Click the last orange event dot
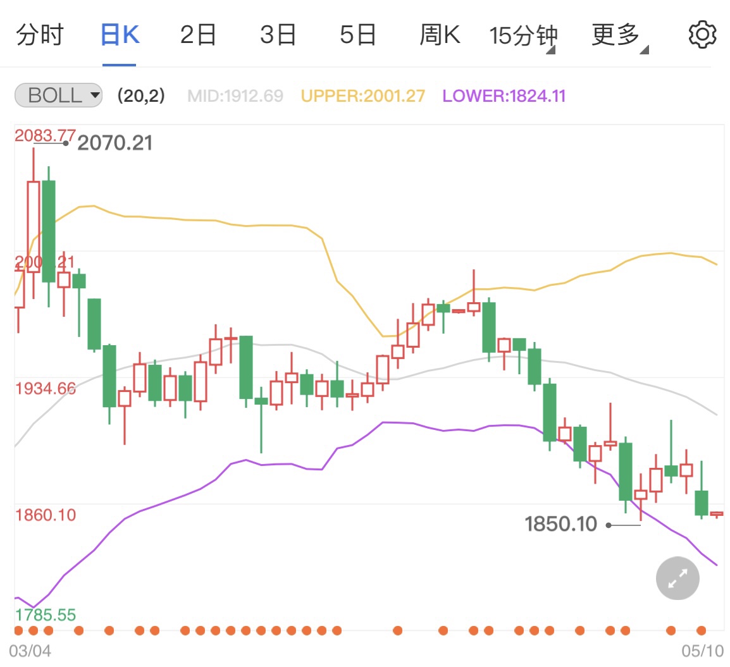730x667 pixels. pos(701,630)
